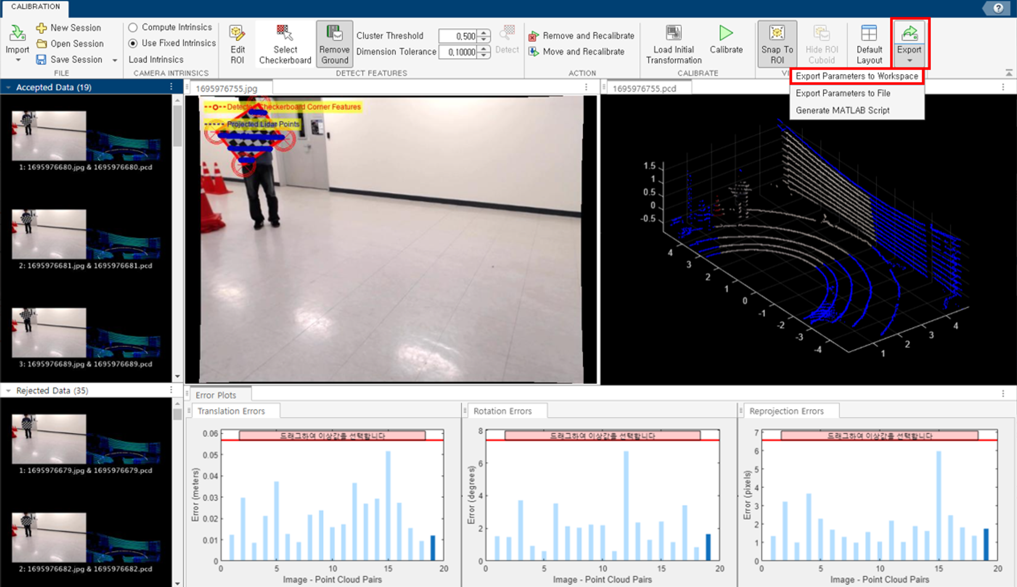Toggle the Snap To ROI icon
1017x587 pixels.
click(x=776, y=34)
